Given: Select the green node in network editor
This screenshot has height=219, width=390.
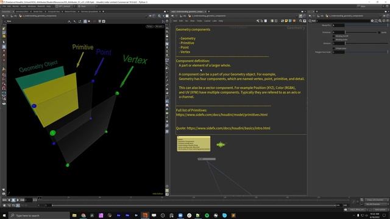Looking at the screenshot, I should pos(221,144).
